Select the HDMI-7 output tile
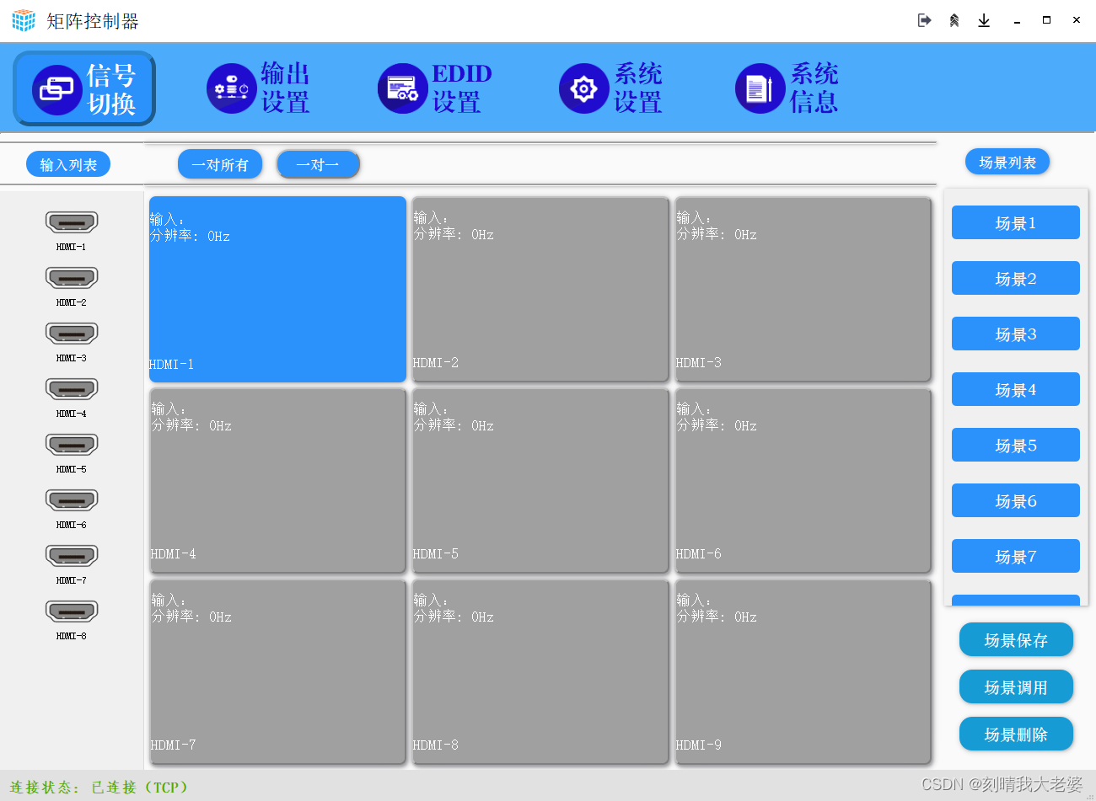This screenshot has height=801, width=1096. click(277, 671)
